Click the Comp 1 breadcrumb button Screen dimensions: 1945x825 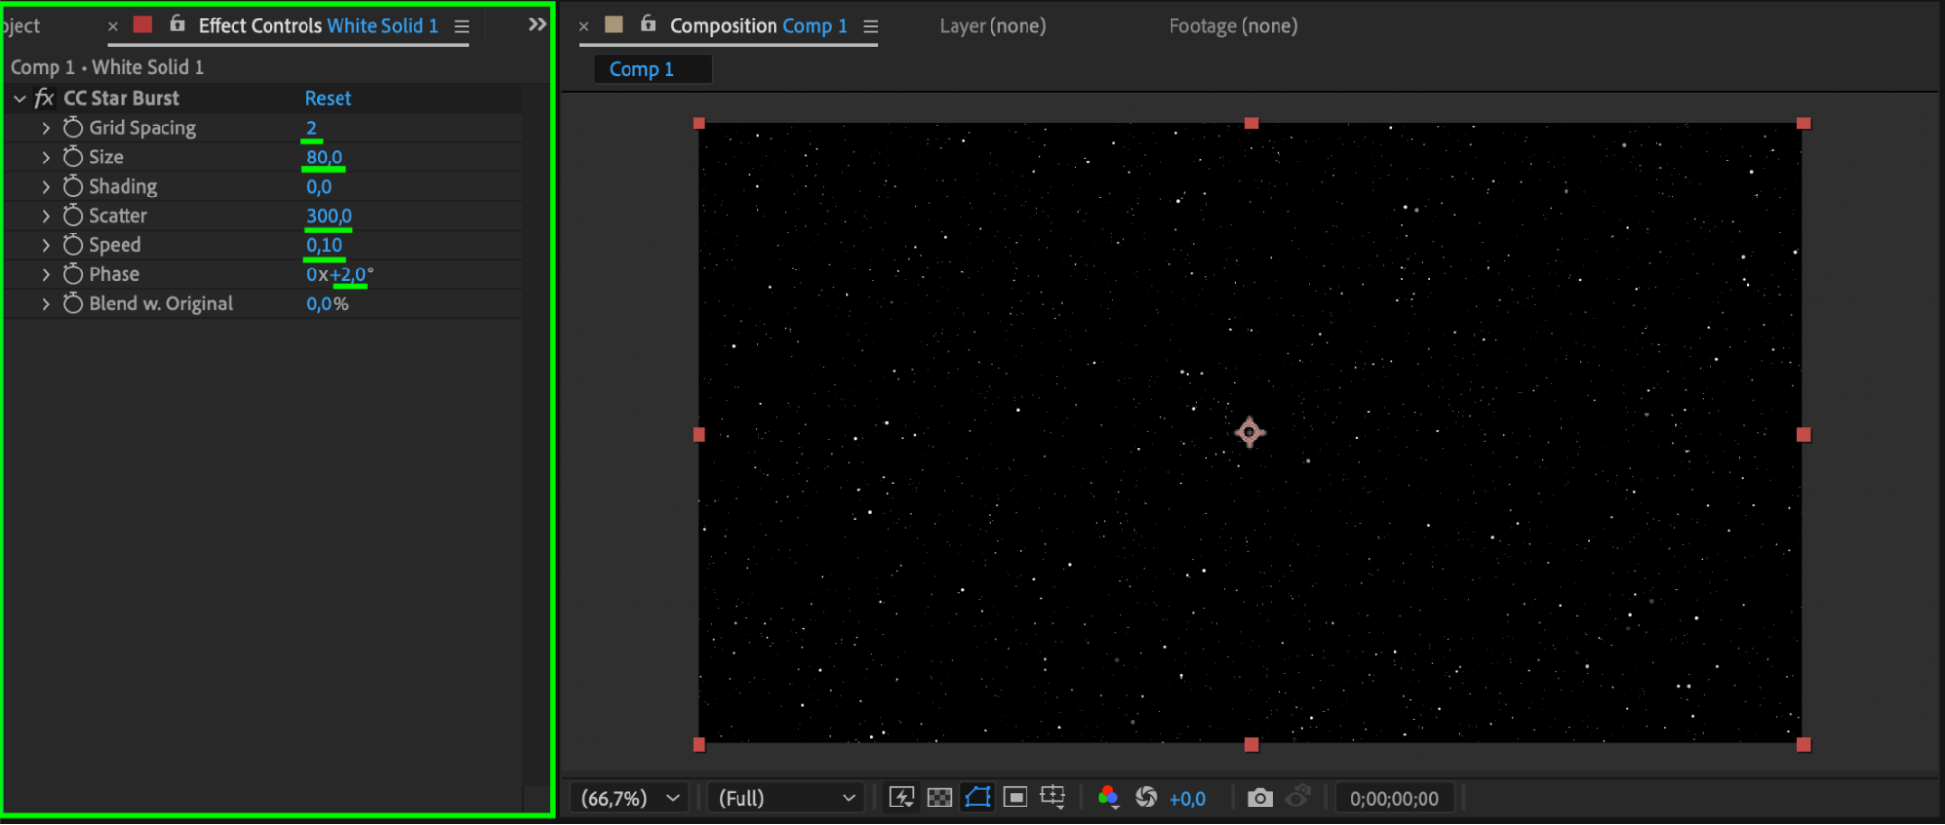click(x=642, y=69)
